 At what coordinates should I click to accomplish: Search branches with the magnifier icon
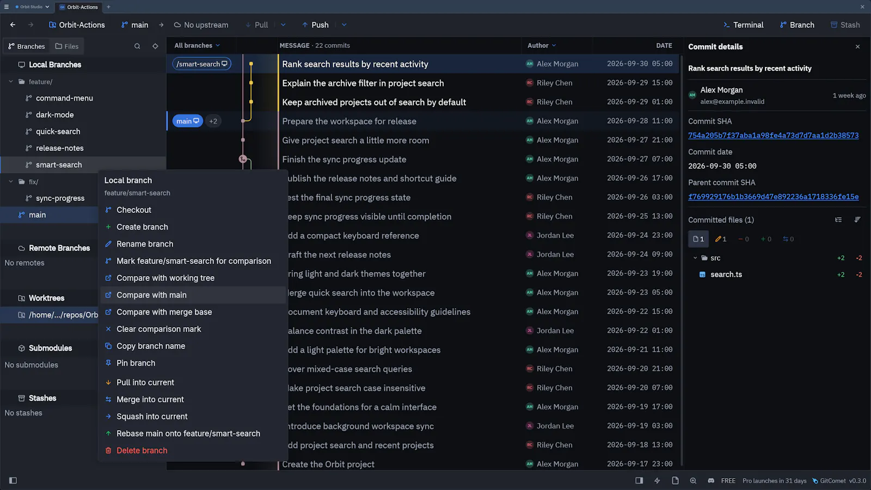(137, 46)
